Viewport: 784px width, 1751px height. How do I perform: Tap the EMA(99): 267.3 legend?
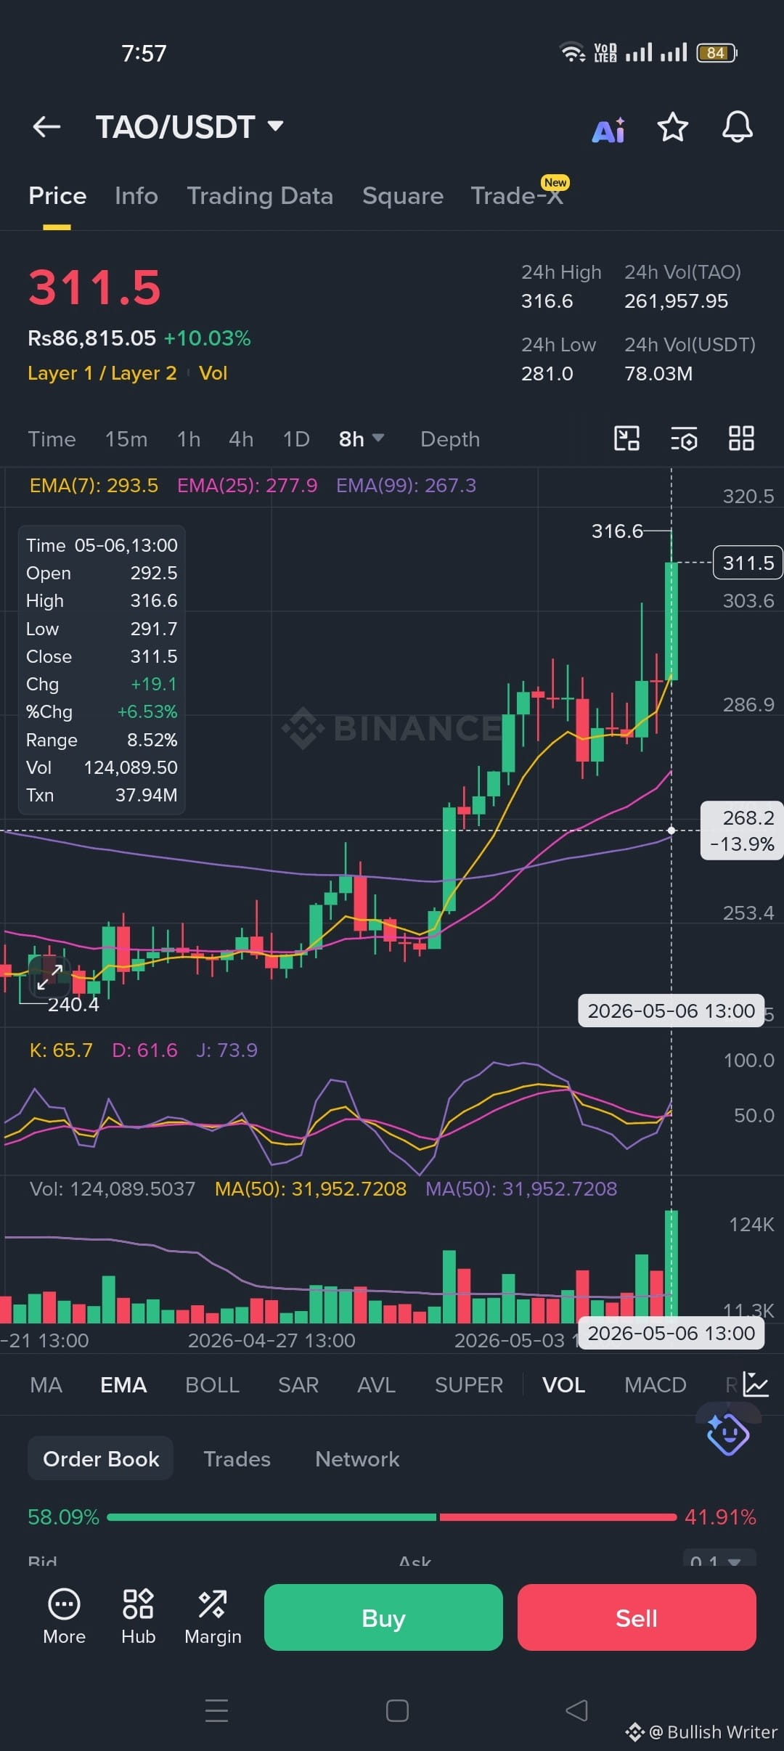coord(406,485)
